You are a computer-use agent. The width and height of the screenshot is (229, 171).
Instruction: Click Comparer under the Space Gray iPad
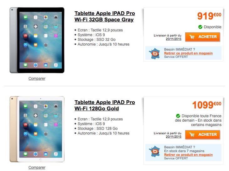tap(37, 79)
